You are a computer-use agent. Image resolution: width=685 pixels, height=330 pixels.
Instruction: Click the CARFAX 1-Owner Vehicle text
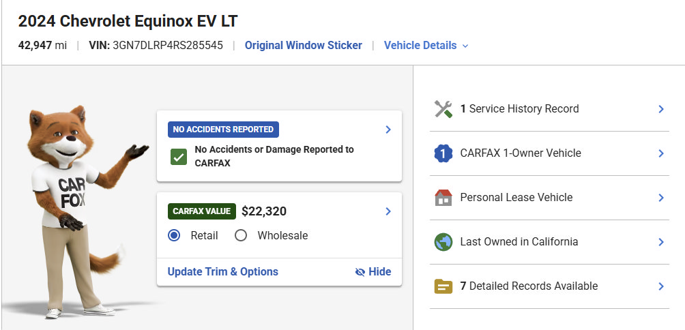[521, 153]
